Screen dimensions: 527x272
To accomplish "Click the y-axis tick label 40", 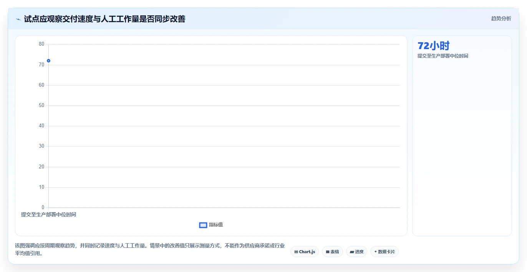I will [41, 126].
